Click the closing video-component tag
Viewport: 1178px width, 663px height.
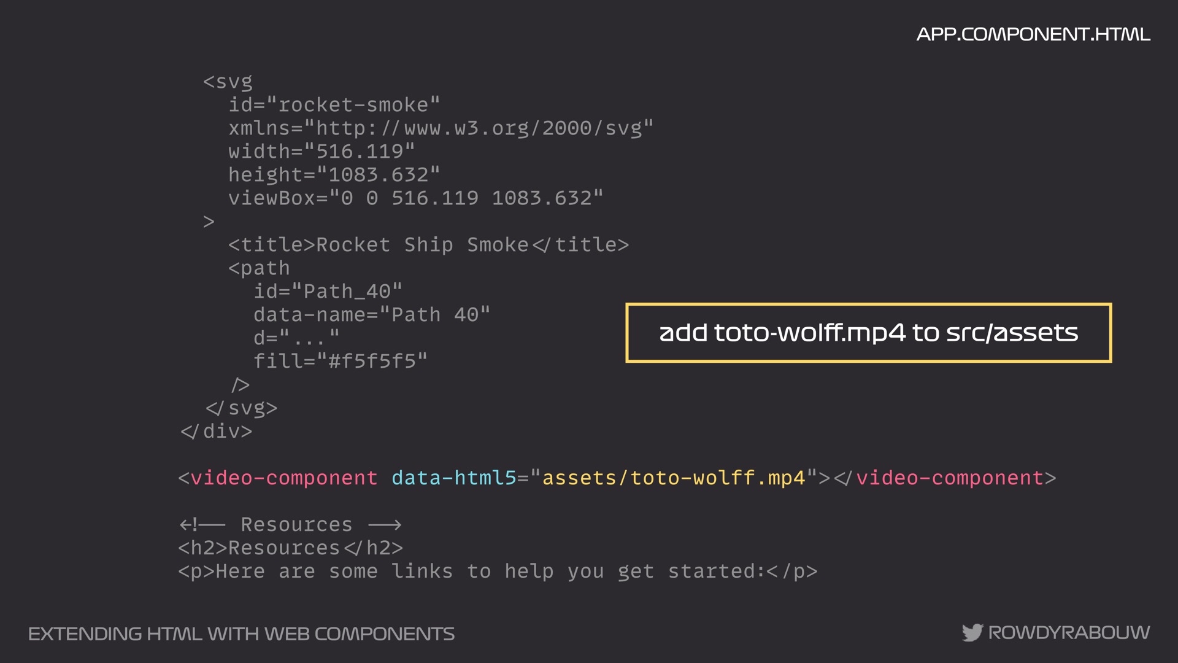click(x=950, y=478)
